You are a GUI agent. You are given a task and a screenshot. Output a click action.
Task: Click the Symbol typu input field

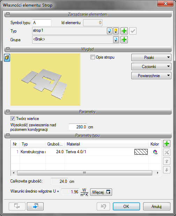coord(42,23)
